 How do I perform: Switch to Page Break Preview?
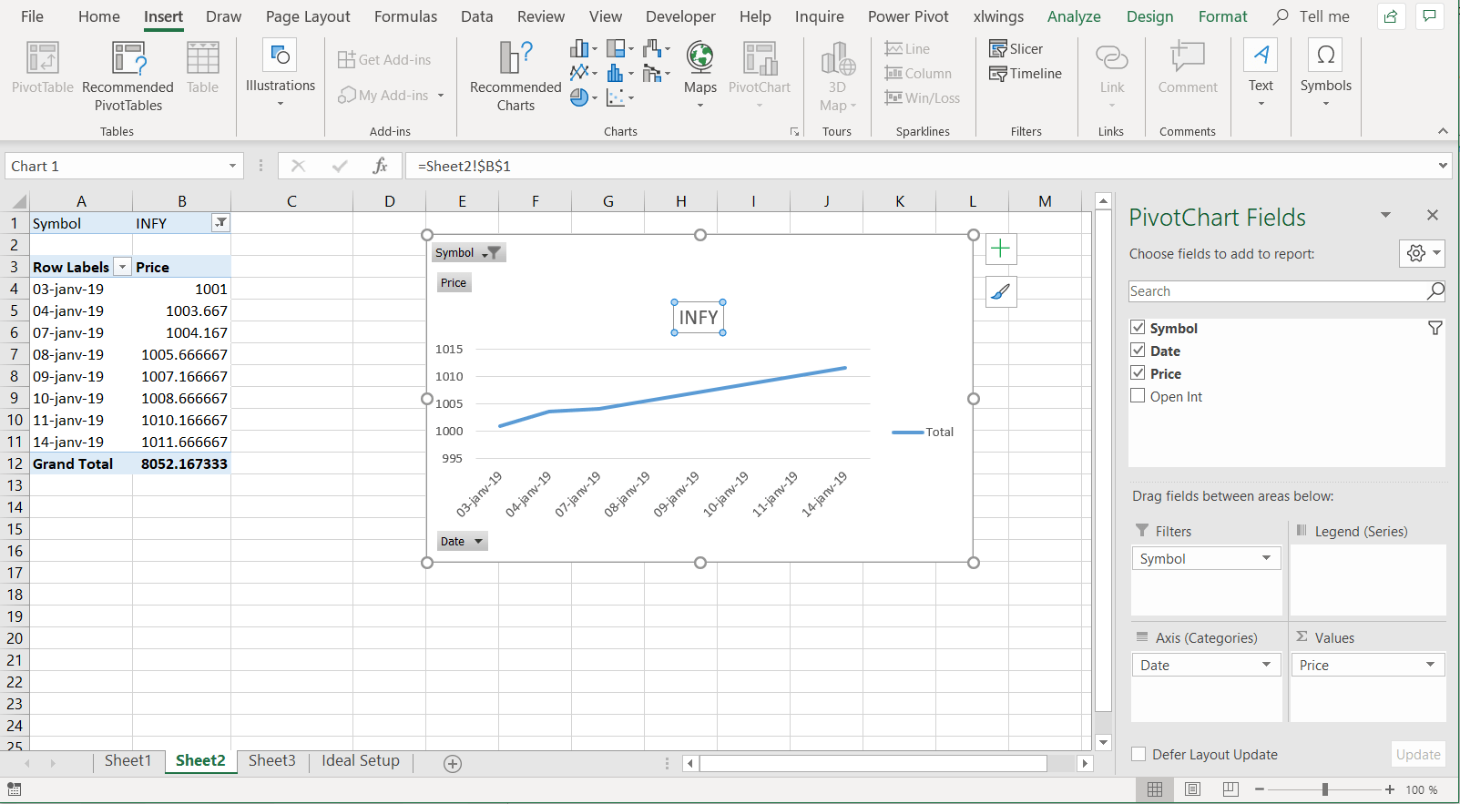[x=1230, y=789]
